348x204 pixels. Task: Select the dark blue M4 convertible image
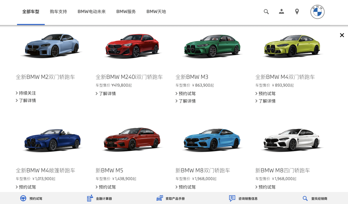tap(53, 140)
